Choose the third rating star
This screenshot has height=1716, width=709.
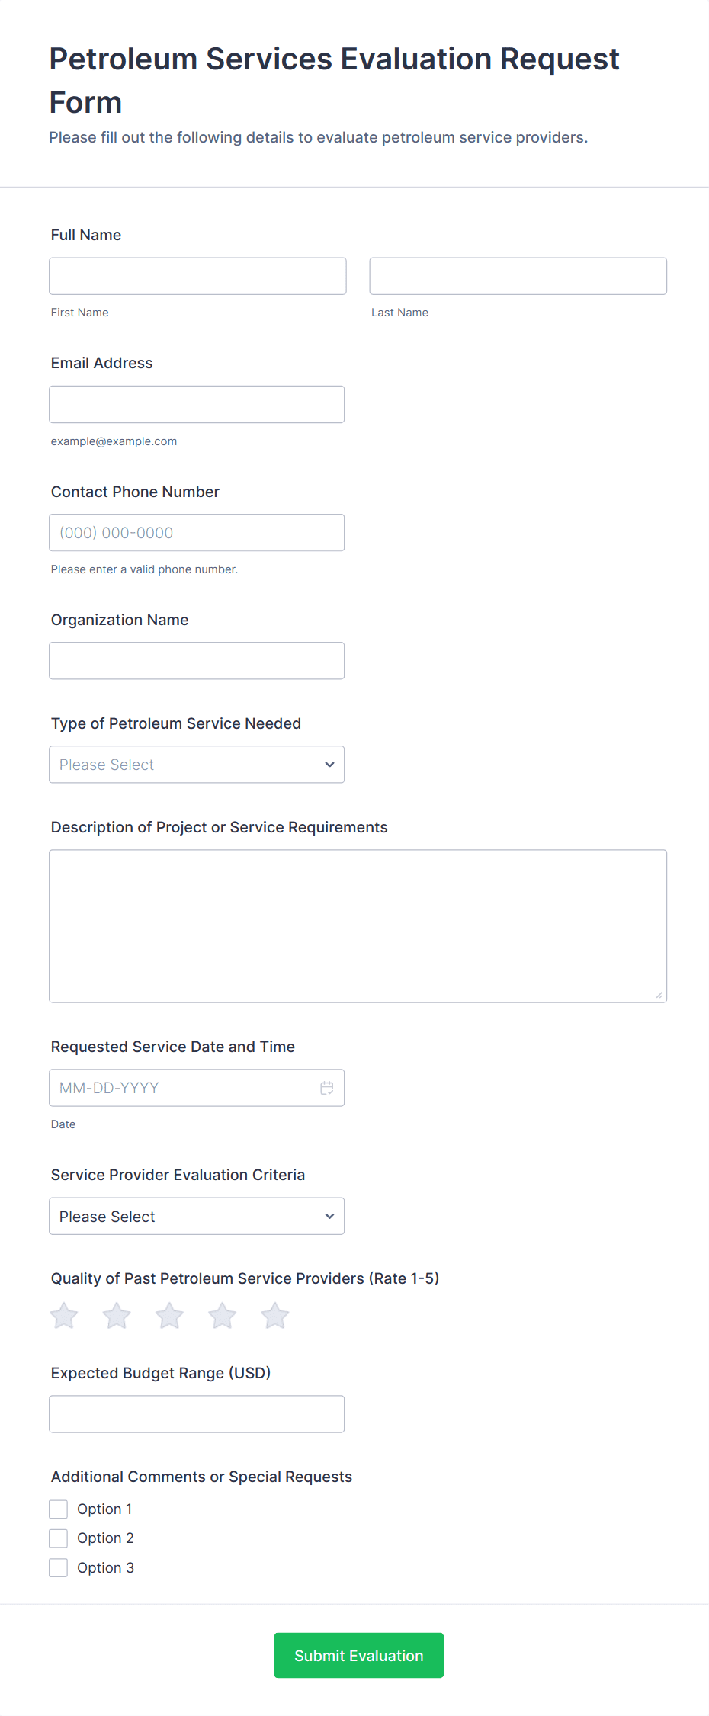[169, 1316]
